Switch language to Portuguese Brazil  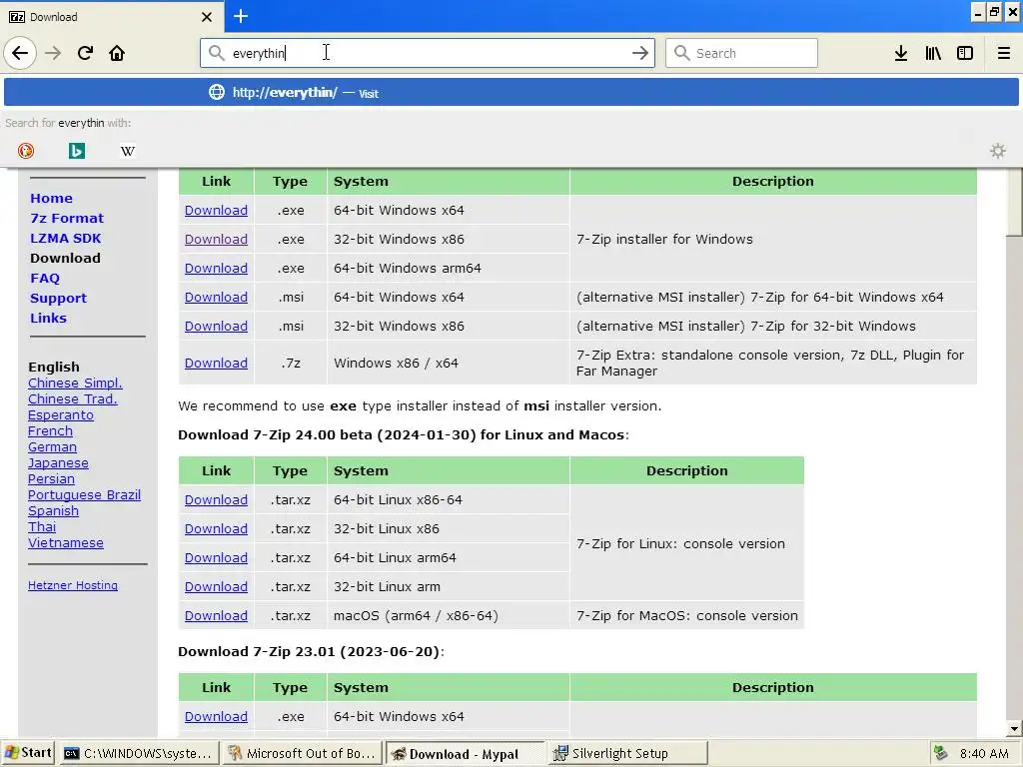(84, 494)
